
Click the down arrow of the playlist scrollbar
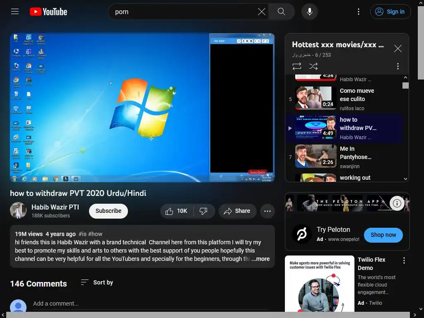coord(405,179)
